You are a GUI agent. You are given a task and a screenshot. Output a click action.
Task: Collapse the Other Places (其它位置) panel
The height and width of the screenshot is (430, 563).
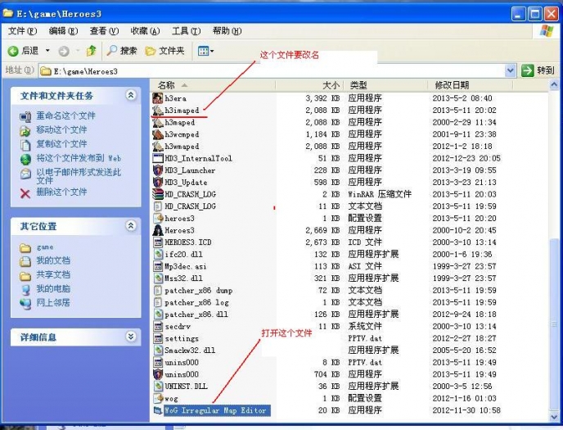(x=131, y=225)
